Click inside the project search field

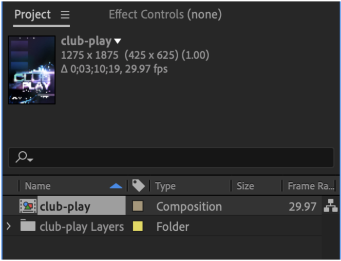coord(171,157)
